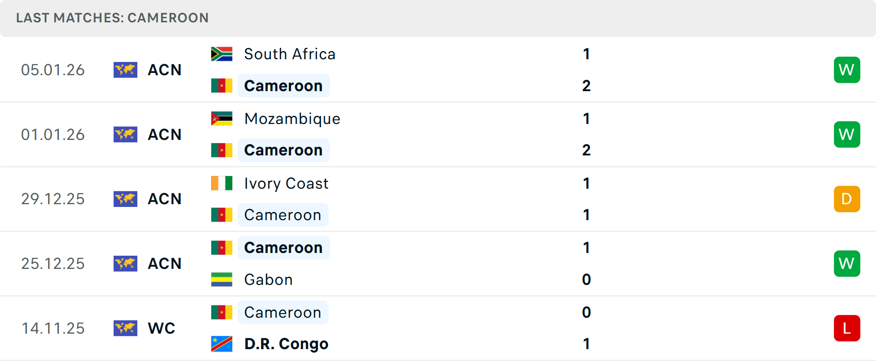
Task: Click the red L loss badge
Action: pyautogui.click(x=847, y=328)
